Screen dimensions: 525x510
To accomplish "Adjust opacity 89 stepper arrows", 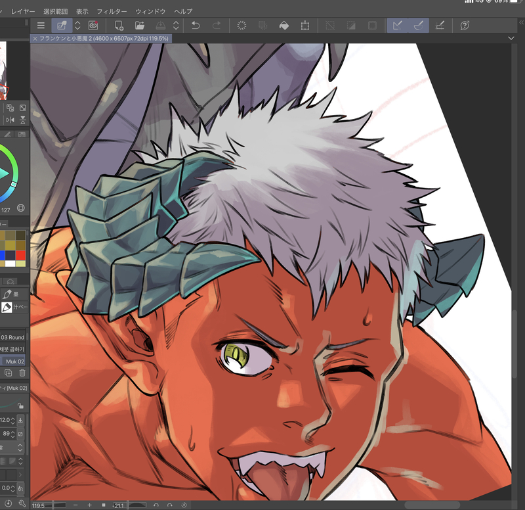I will pyautogui.click(x=12, y=434).
